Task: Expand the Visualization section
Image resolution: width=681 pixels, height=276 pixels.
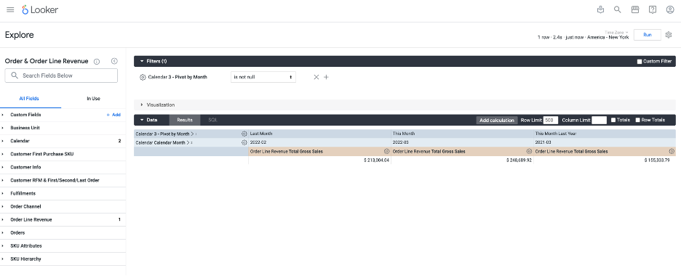Action: [x=142, y=105]
